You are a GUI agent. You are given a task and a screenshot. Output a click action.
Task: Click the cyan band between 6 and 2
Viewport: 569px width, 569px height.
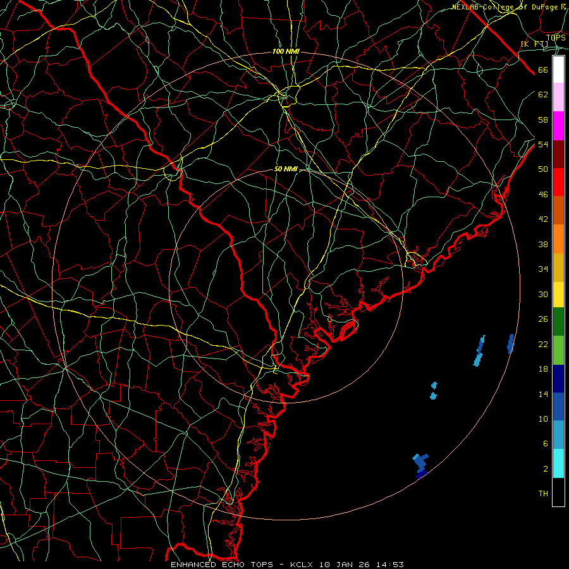558,463
